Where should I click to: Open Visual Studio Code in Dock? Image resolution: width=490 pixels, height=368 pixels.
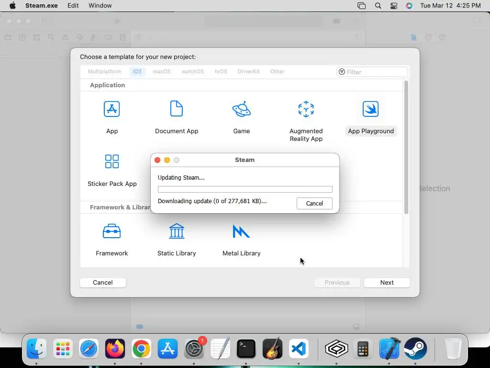coord(299,348)
